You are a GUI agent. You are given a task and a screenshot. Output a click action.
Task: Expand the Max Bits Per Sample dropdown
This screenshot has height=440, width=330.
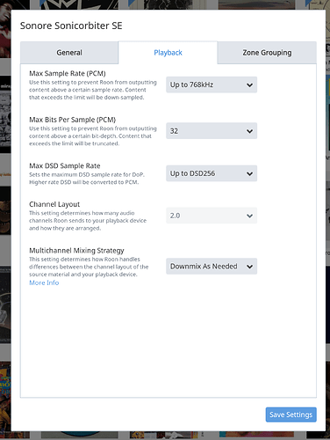tap(212, 131)
